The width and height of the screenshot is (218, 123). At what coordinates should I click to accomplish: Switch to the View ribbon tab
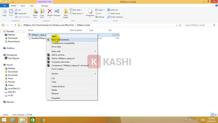tap(32, 6)
